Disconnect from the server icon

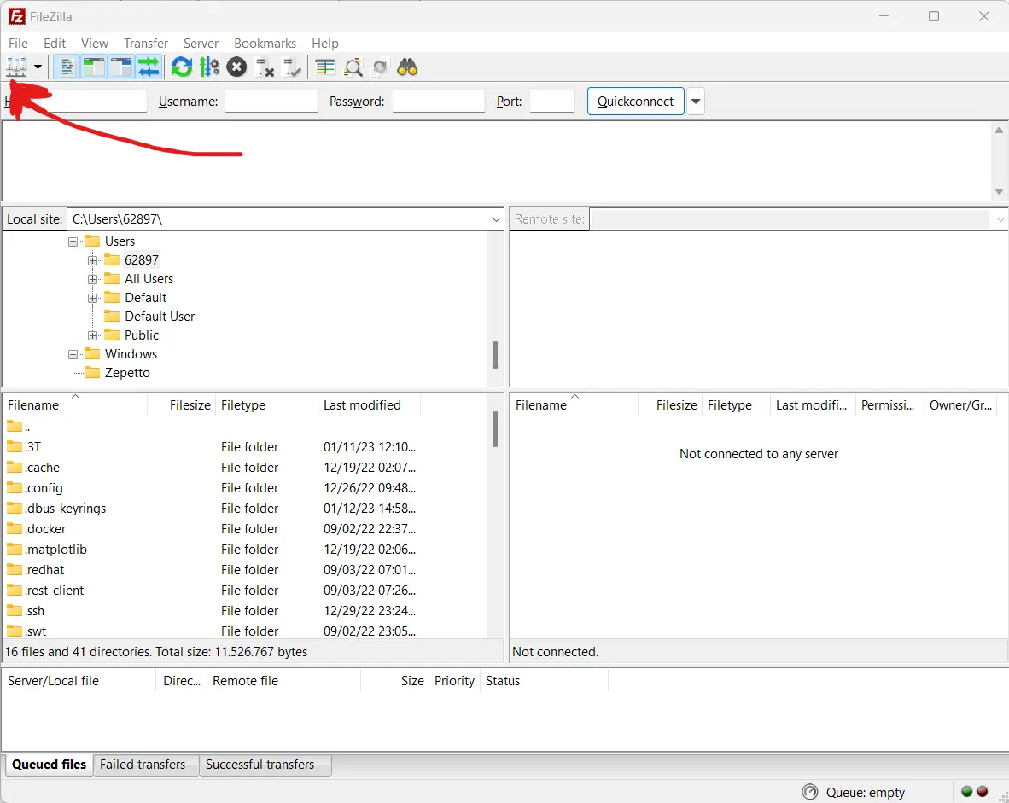(265, 67)
